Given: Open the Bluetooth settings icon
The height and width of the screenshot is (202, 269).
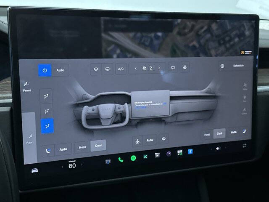Looking at the screenshot, I should click(190, 151).
